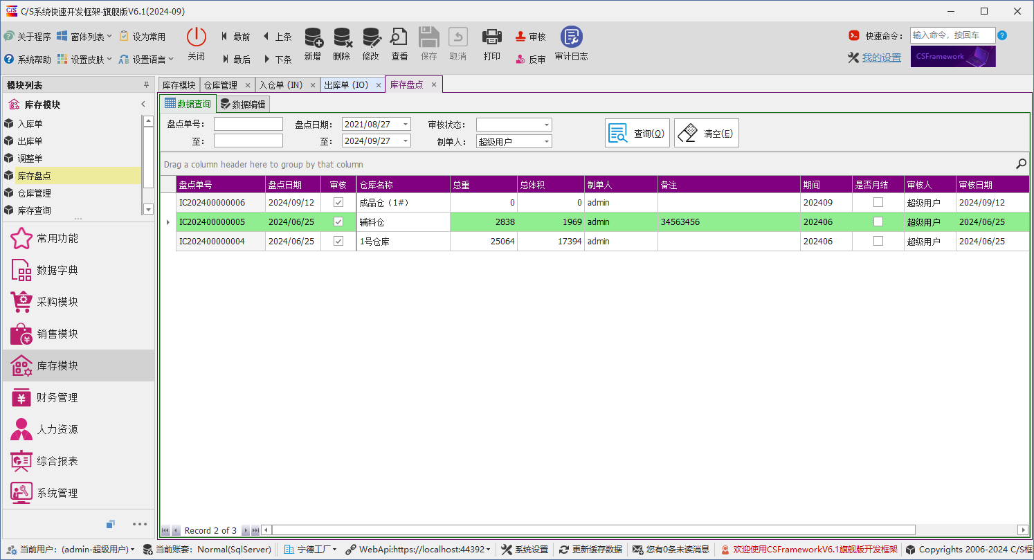Click the 查询(Q) button
This screenshot has width=1034, height=560.
point(637,134)
